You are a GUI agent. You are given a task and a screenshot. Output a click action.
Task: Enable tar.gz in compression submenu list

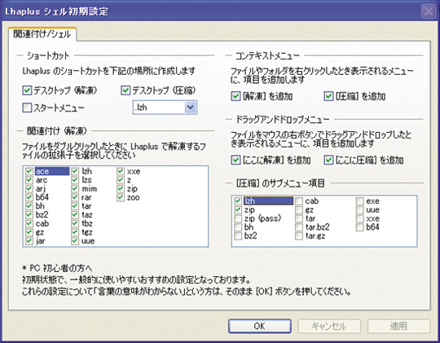[x=299, y=235]
